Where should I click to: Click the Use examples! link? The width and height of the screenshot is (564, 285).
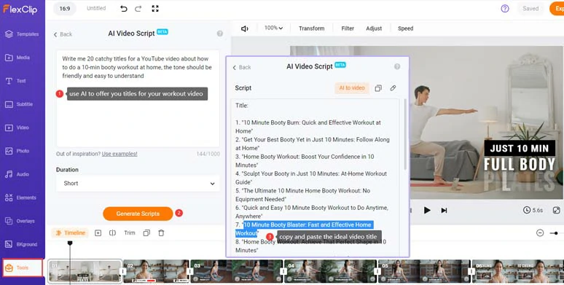click(120, 154)
